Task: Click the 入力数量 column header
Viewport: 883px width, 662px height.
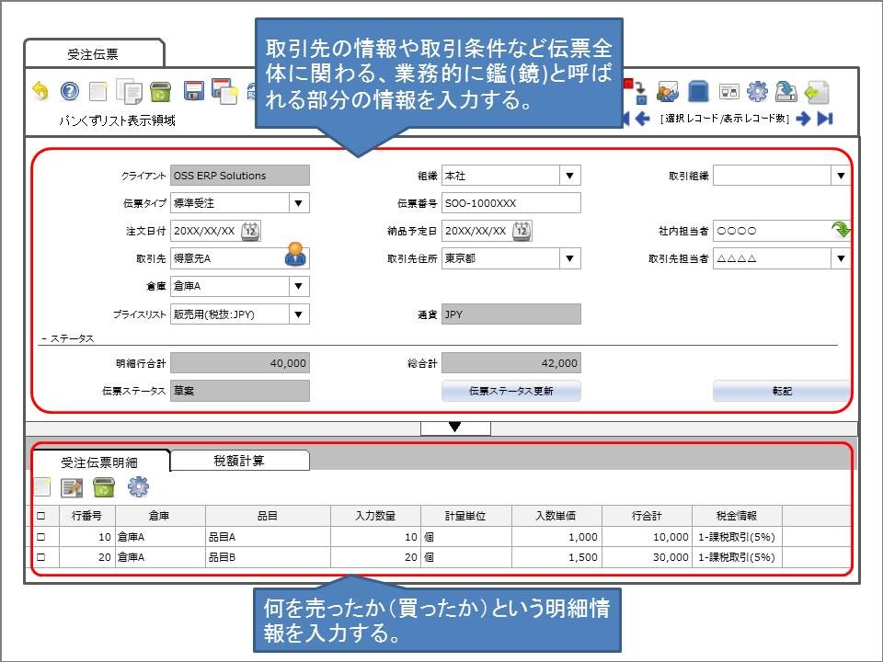Action: 375,516
